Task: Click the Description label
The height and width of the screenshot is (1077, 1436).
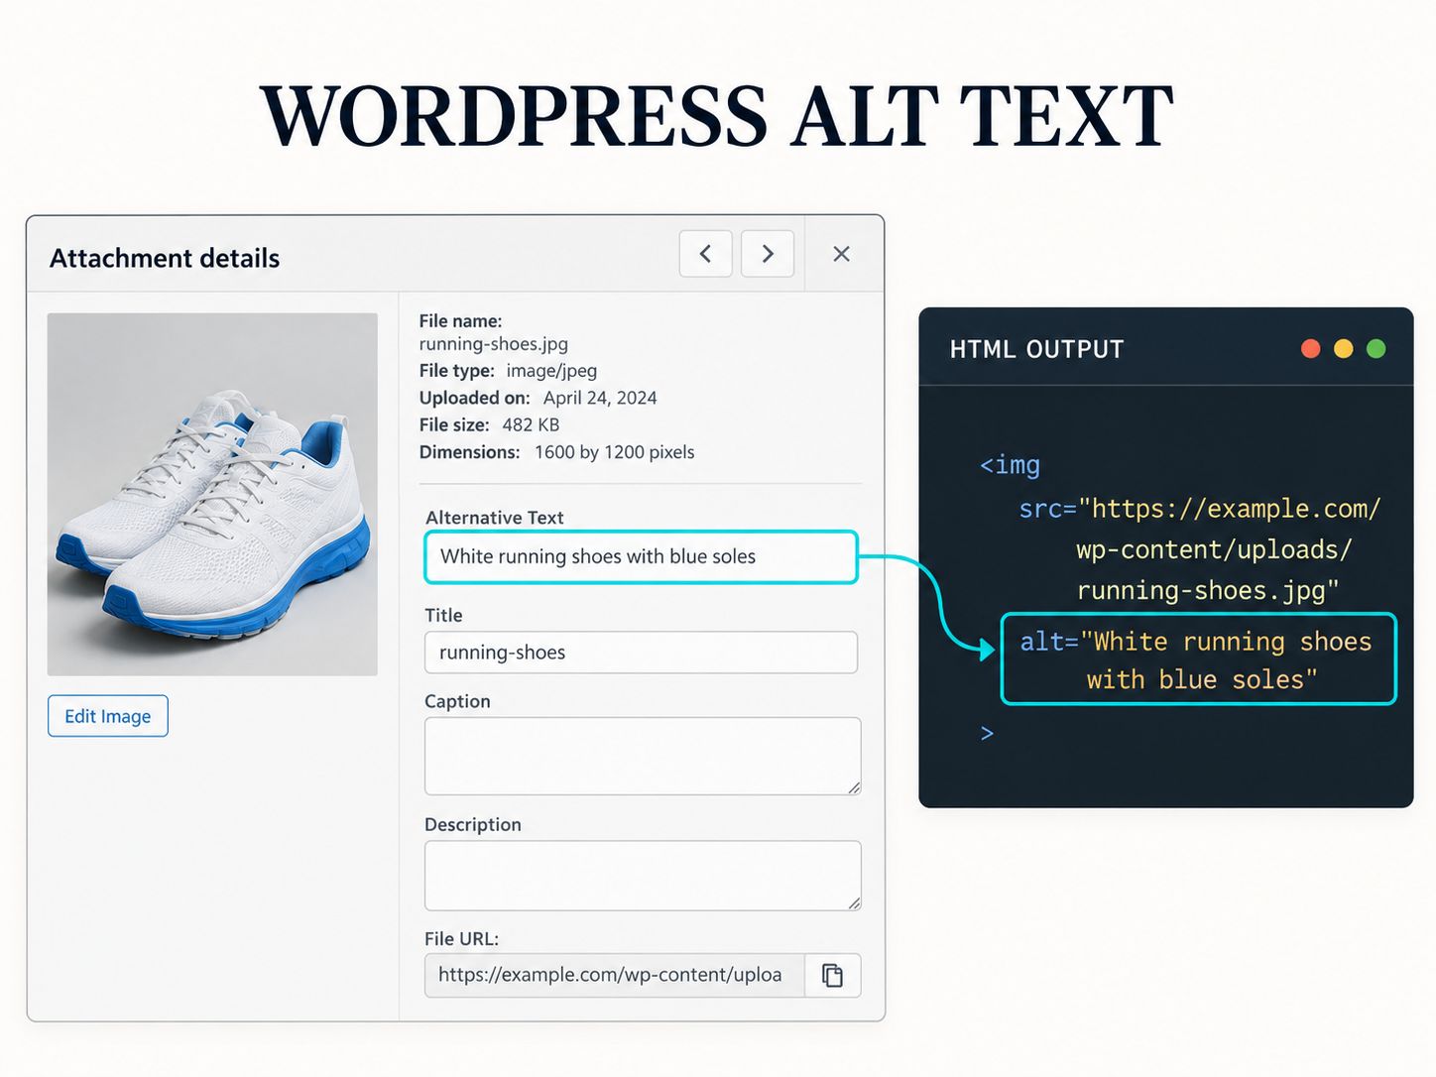Action: click(472, 825)
